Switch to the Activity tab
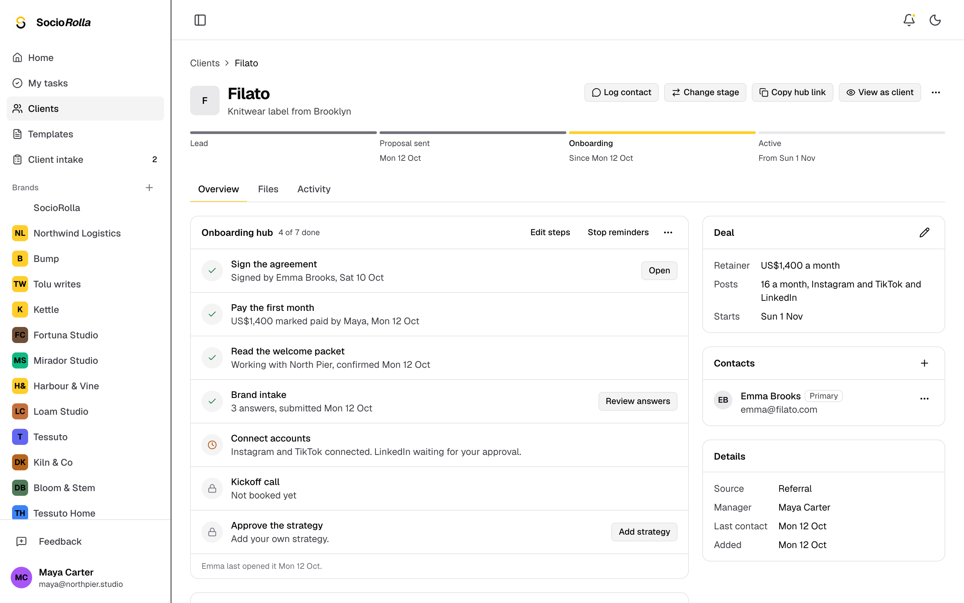Viewport: 964px width, 603px height. click(x=314, y=189)
